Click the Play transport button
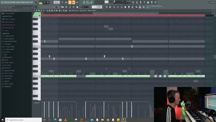This screenshot has height=122, width=216. (x=44, y=2)
